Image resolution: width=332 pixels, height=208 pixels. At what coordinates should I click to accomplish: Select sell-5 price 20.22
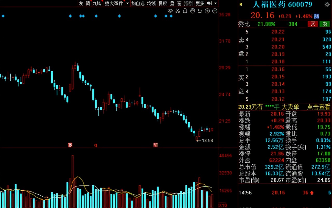click(278, 32)
